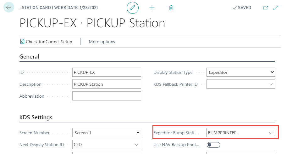Click the back arrow button
This screenshot has width=286, height=154.
[8, 7]
